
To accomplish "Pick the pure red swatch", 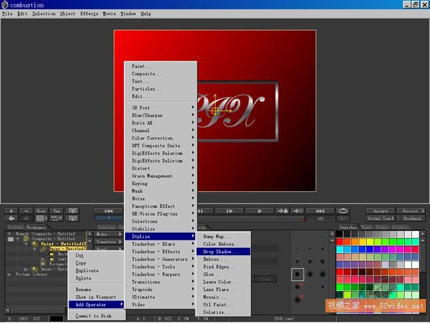I will click(339, 242).
